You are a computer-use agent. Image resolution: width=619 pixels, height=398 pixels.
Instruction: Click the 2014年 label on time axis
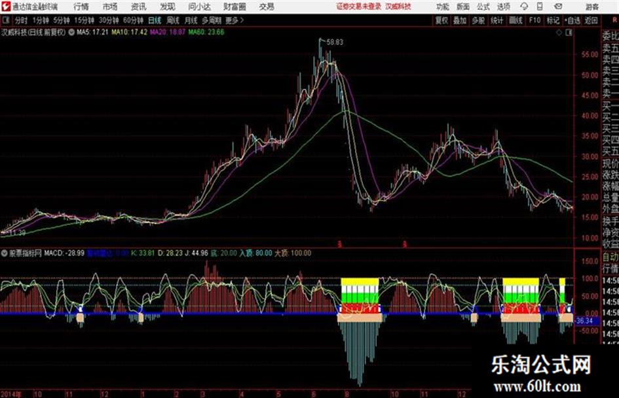11,394
